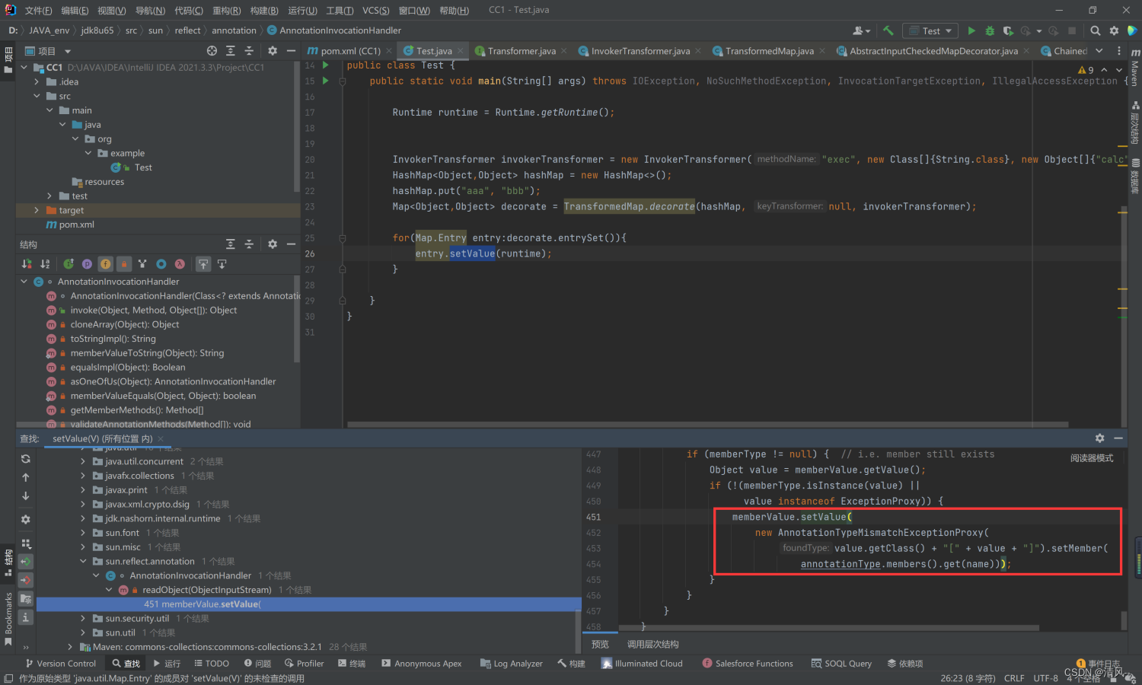Viewport: 1142px width, 685px height.
Task: Select 451 memberValue.setValue( result row
Action: 309,604
